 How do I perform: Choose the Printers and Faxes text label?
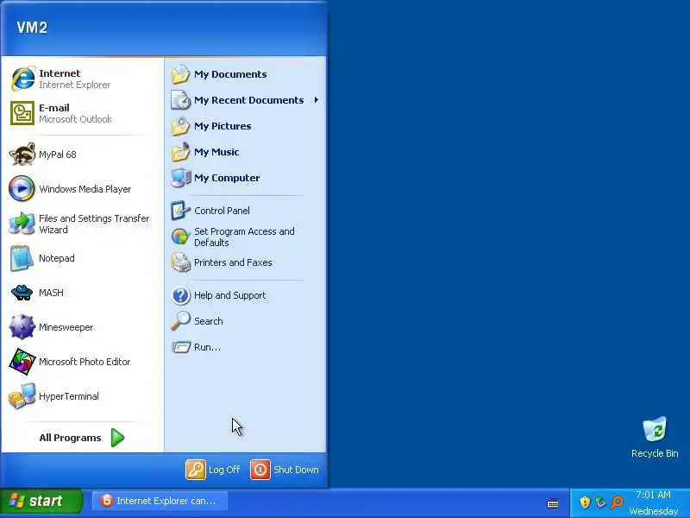pos(233,262)
